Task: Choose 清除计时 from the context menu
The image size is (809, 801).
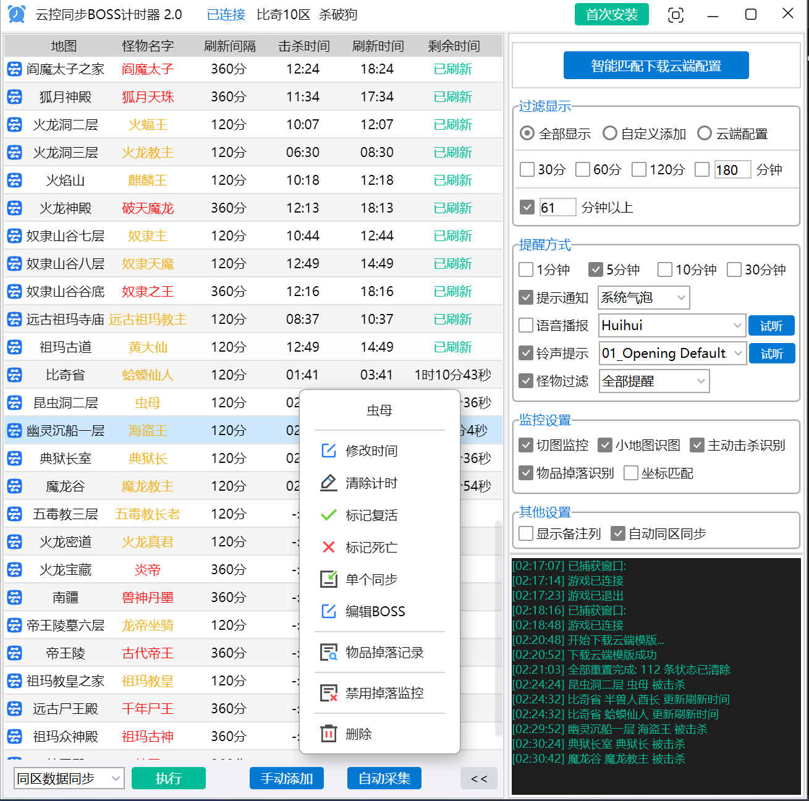Action: click(x=379, y=483)
